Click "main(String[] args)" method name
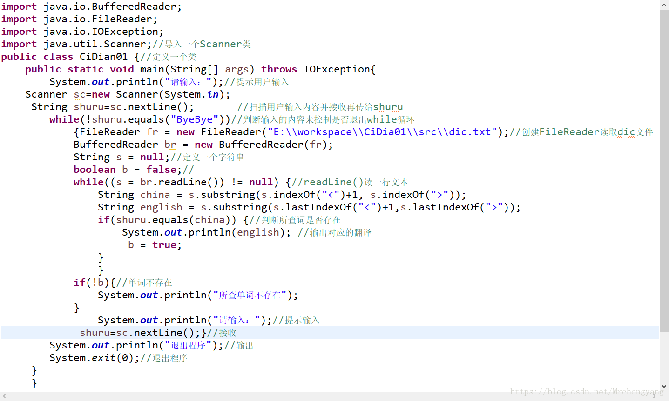 coord(197,69)
